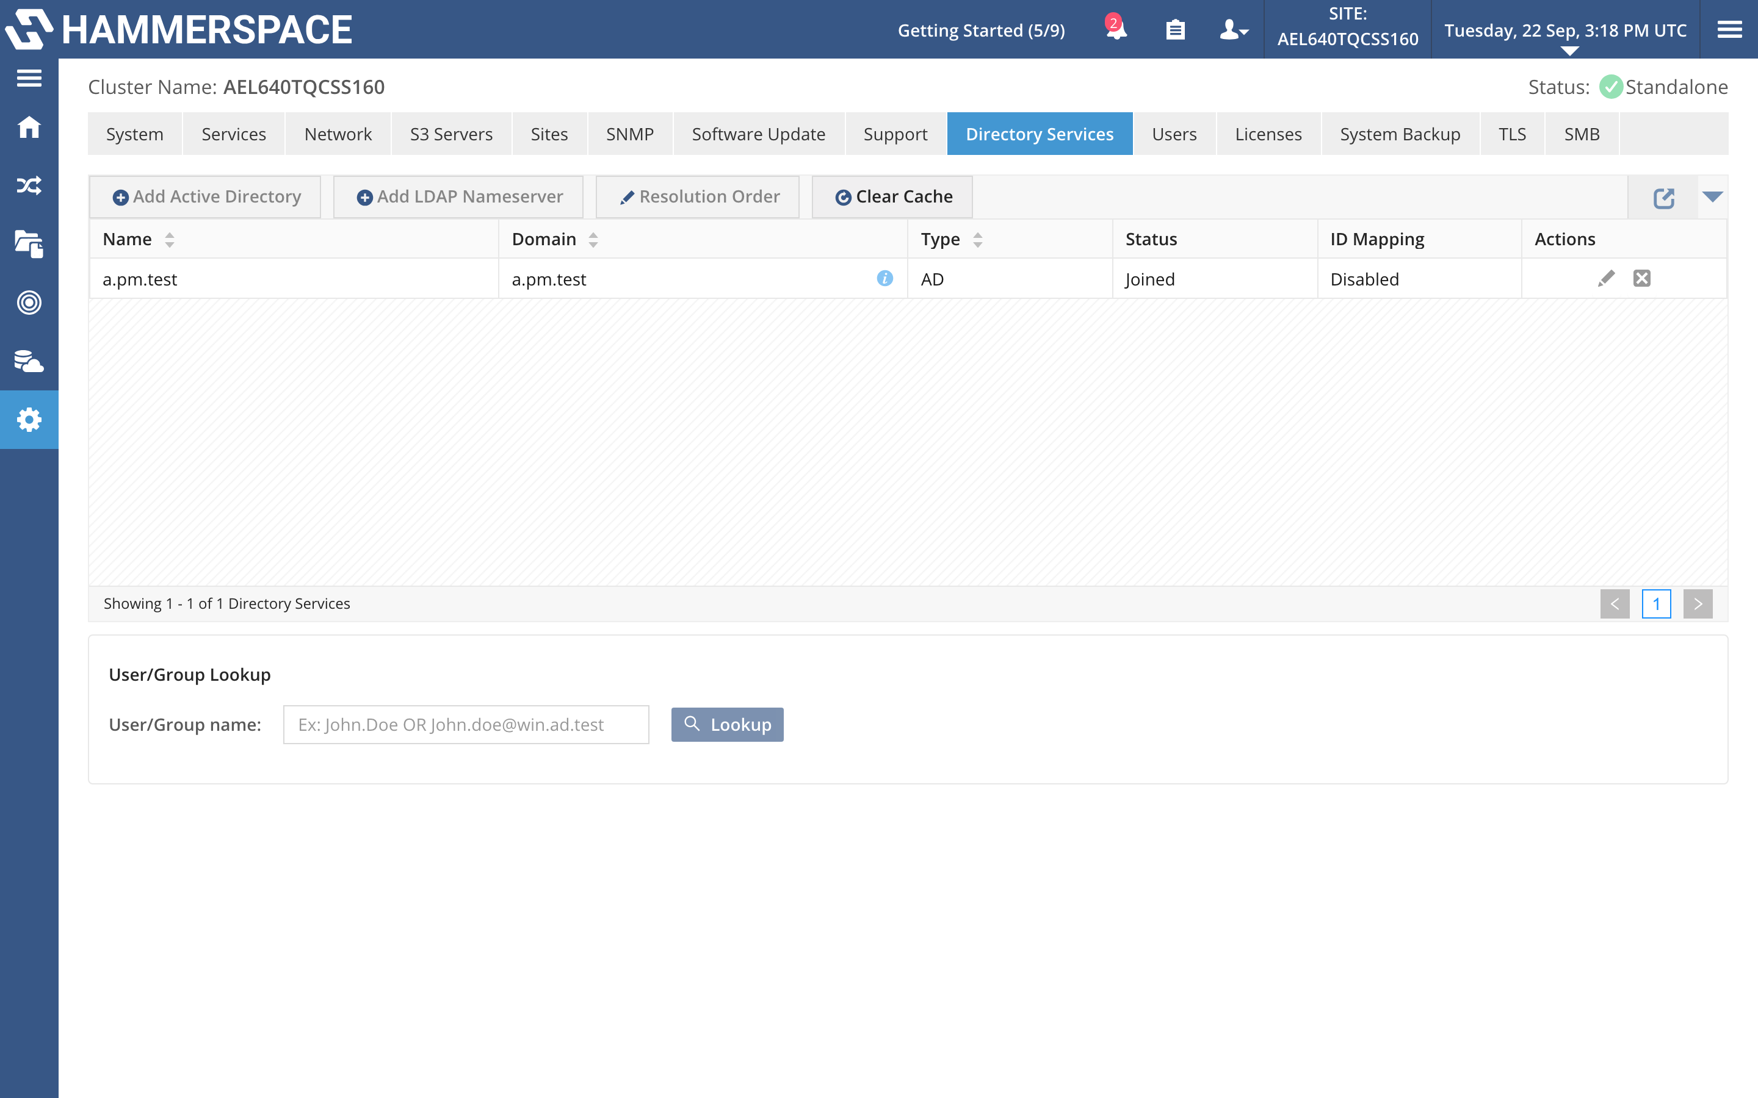Open the Users tab
This screenshot has height=1098, width=1758.
coord(1174,134)
